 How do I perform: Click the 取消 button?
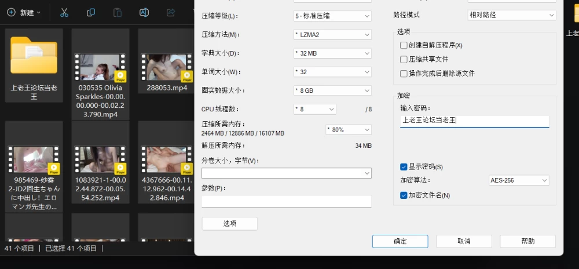coord(464,241)
